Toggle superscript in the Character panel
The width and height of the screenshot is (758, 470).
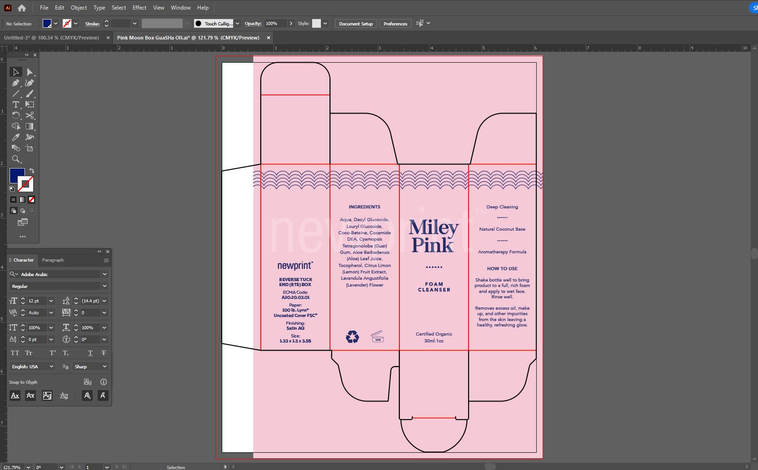[52, 353]
